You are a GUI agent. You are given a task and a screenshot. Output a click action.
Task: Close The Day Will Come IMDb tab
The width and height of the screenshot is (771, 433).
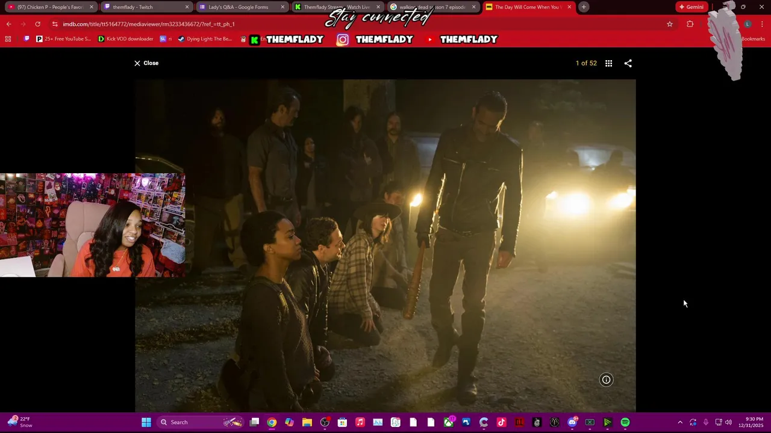569,7
